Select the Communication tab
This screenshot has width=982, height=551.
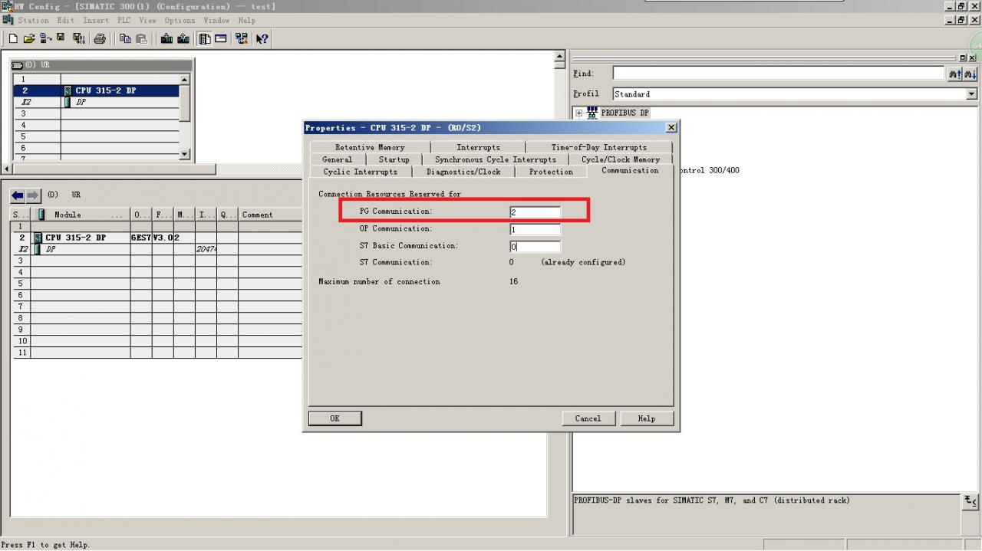click(x=630, y=170)
